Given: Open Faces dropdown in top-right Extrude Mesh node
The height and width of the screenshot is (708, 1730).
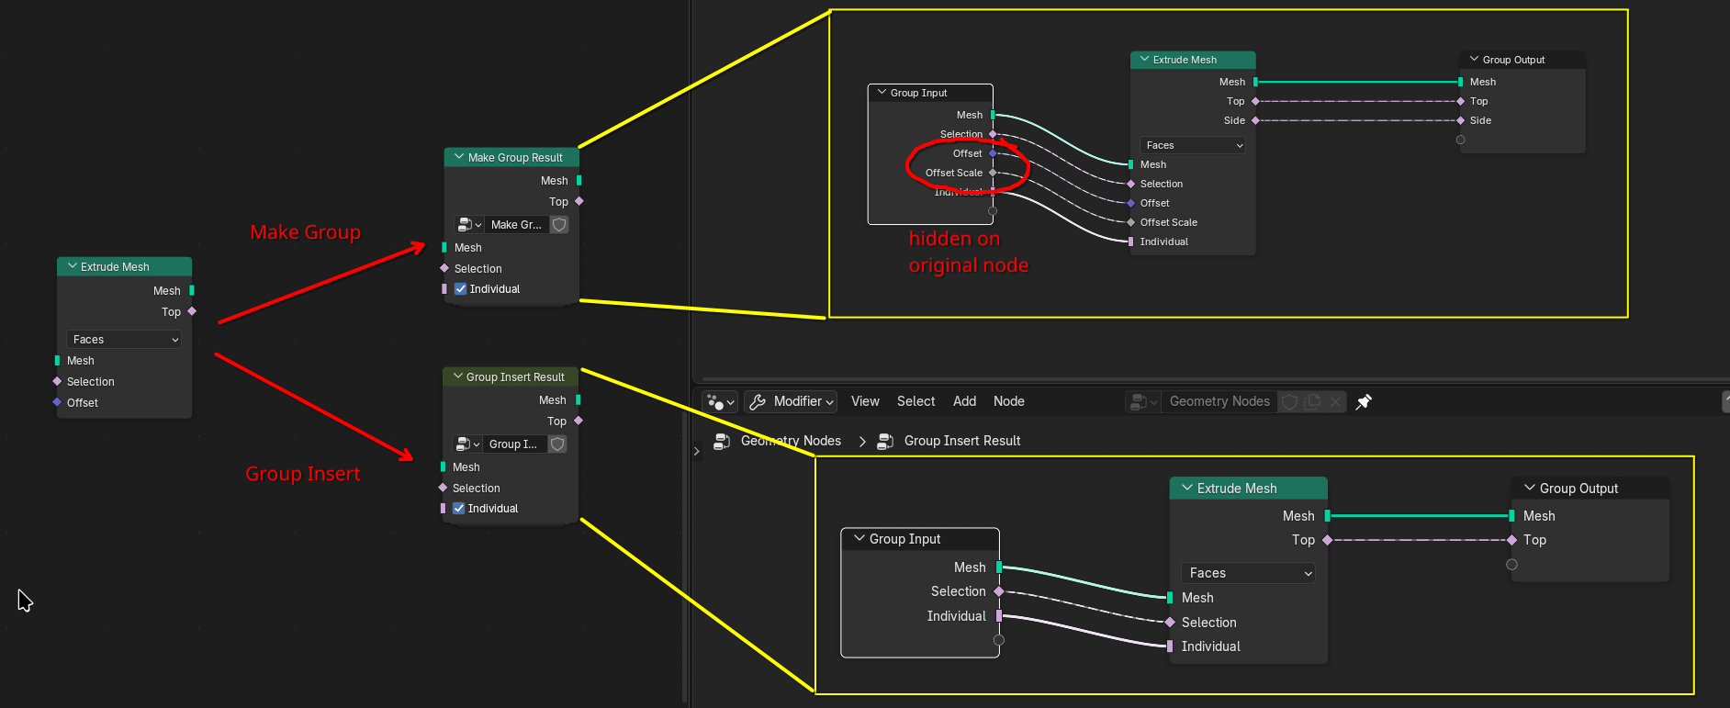Looking at the screenshot, I should pos(1193,145).
